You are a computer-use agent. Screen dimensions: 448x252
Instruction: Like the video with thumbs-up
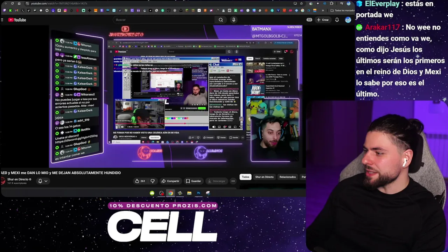[140, 181]
